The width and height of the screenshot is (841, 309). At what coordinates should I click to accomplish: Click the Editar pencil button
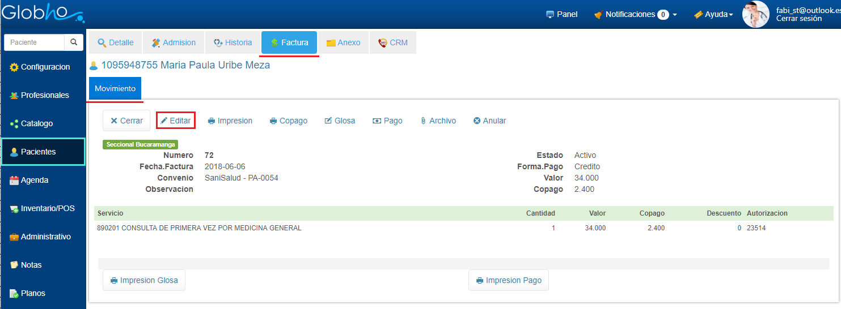tap(176, 121)
